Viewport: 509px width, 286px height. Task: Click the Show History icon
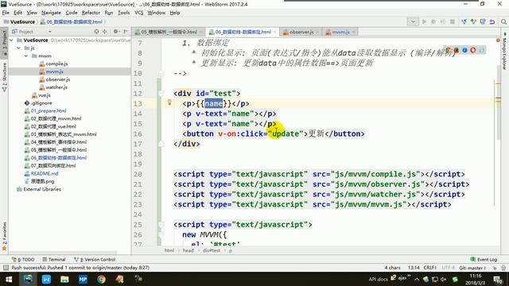[x=483, y=21]
